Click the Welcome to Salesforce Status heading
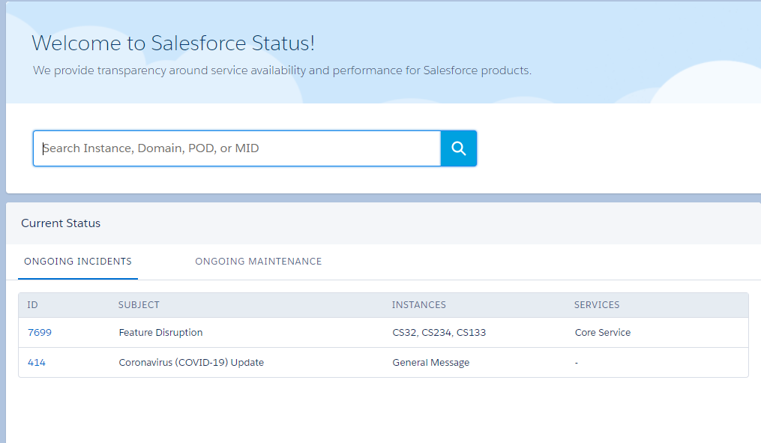This screenshot has height=443, width=761. [173, 43]
